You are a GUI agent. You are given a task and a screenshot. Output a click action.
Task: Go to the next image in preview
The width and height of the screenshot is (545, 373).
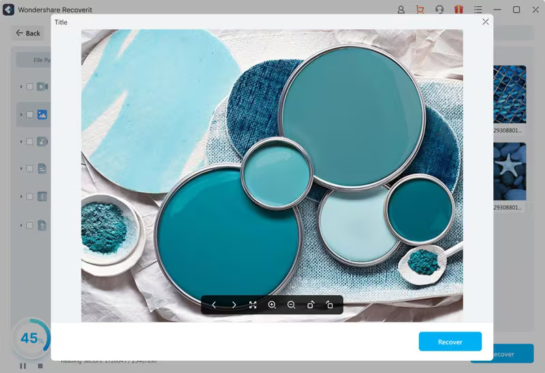pos(234,305)
